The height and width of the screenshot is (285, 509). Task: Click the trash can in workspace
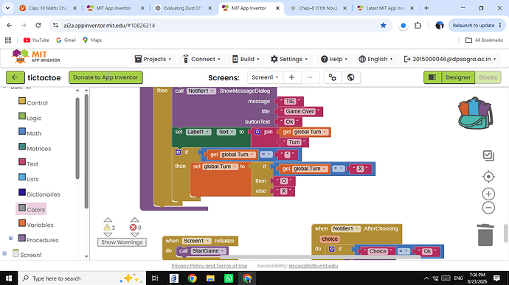coord(485,235)
